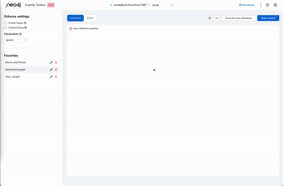Screen dimensions: 283x186
Task: Switch to the Editor tab
Action: click(90, 18)
